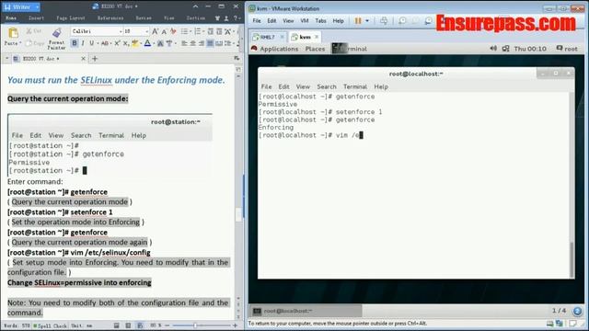The width and height of the screenshot is (589, 331).
Task: Toggle Underline formatting in Writer
Action: 91,43
